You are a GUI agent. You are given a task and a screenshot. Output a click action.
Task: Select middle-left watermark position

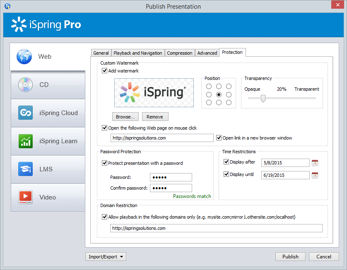[209, 95]
